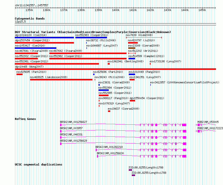223x185 pixels.
Task: Open variant nsv552981 (Cooper2011)
Action: [32, 61]
